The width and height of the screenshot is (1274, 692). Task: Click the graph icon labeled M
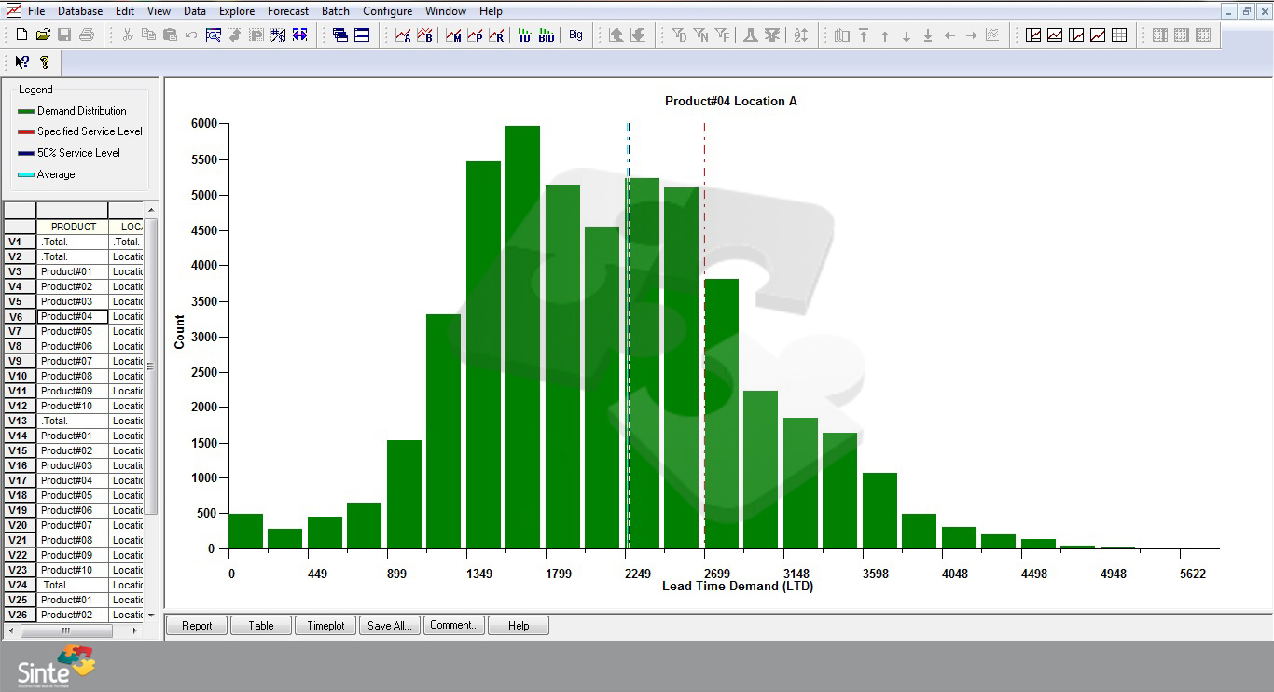(453, 35)
